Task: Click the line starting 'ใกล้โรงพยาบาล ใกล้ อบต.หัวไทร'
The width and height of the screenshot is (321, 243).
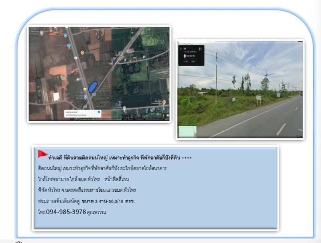Action: pos(83,179)
